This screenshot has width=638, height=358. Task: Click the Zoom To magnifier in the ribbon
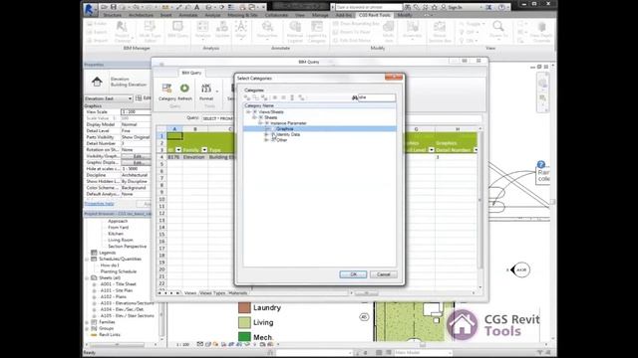(498, 27)
